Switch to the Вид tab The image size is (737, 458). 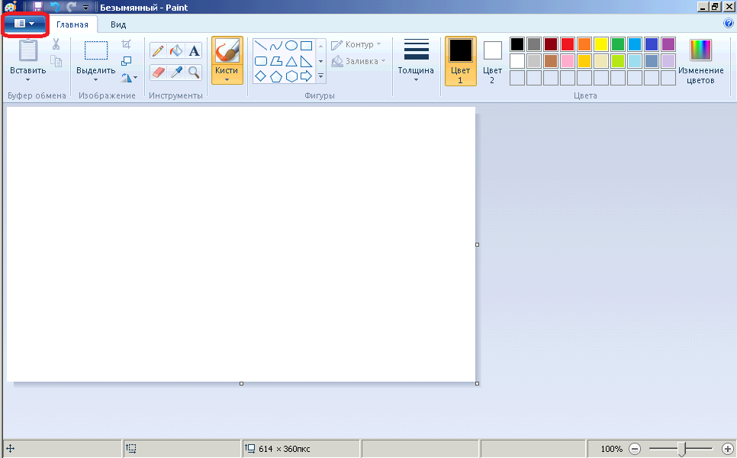(118, 24)
